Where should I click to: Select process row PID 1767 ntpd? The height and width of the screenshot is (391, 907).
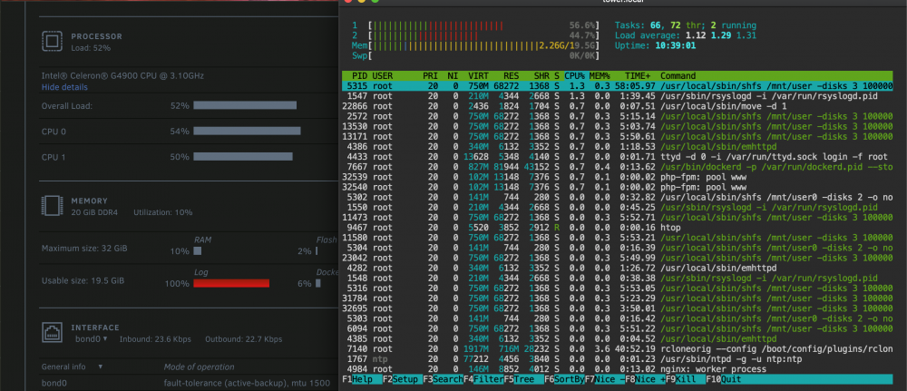(617, 358)
